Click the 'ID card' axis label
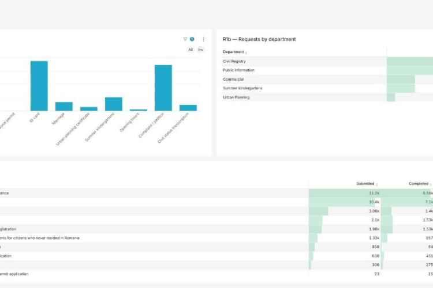This screenshot has height=288, width=433. [x=35, y=118]
